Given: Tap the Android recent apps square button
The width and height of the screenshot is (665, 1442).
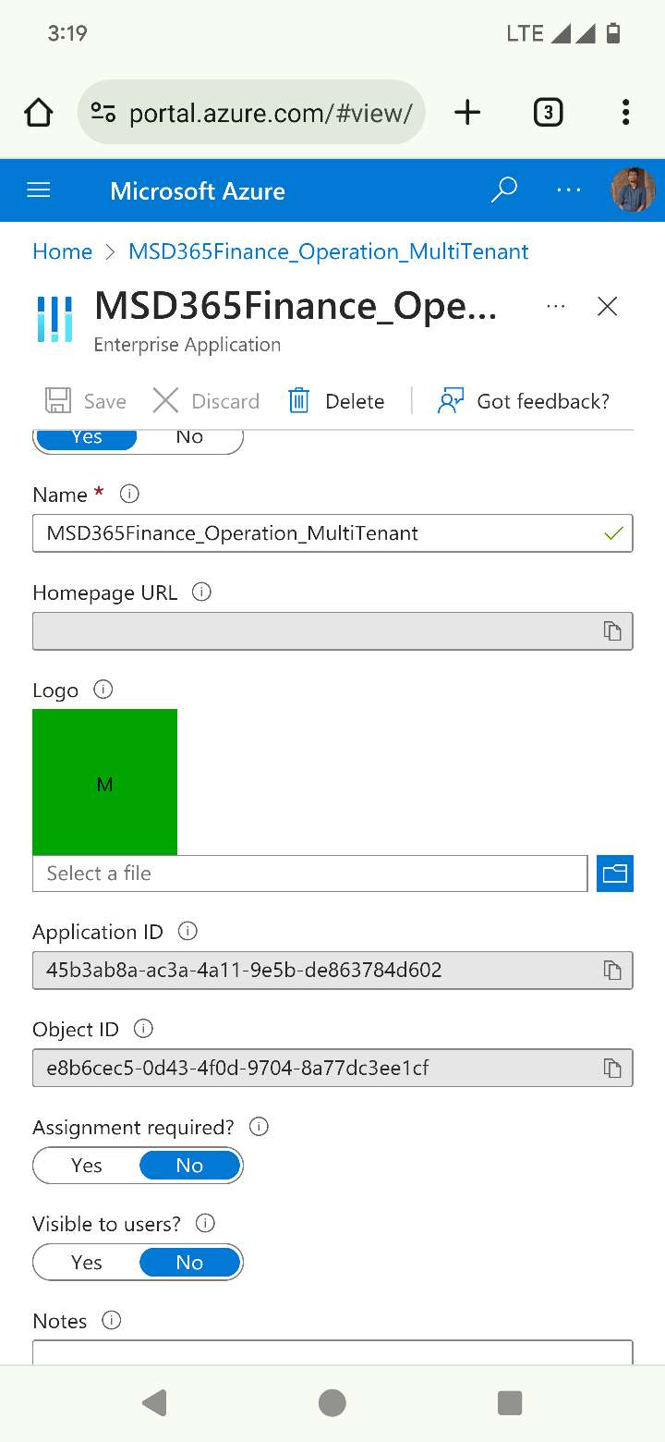Looking at the screenshot, I should [x=510, y=1403].
